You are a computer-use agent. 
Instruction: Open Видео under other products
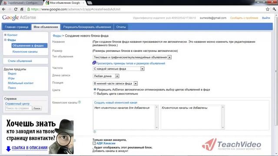point(12,73)
